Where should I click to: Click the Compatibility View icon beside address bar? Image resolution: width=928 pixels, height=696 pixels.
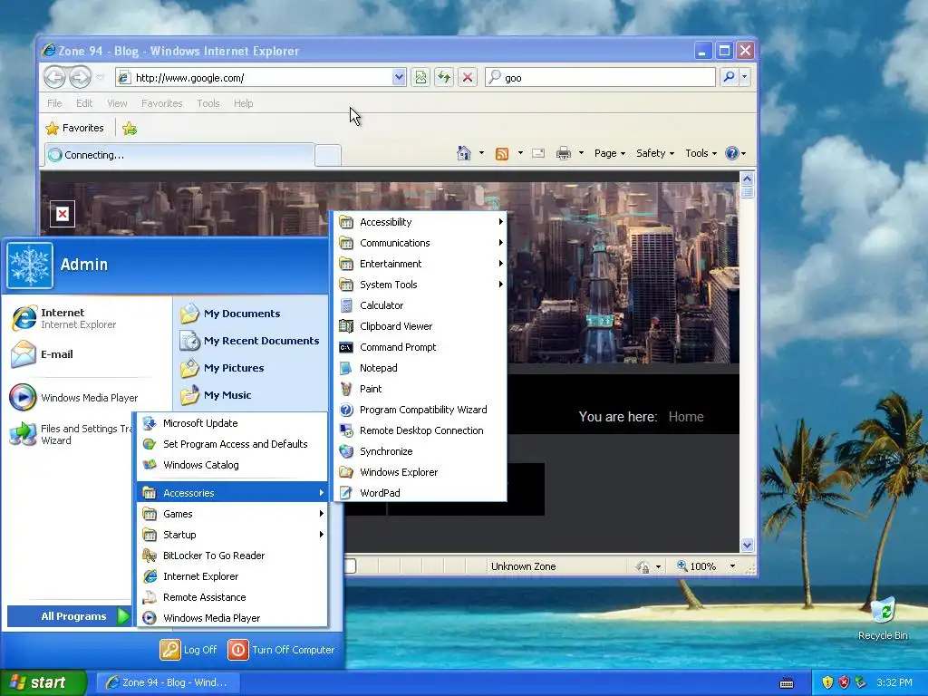(420, 78)
